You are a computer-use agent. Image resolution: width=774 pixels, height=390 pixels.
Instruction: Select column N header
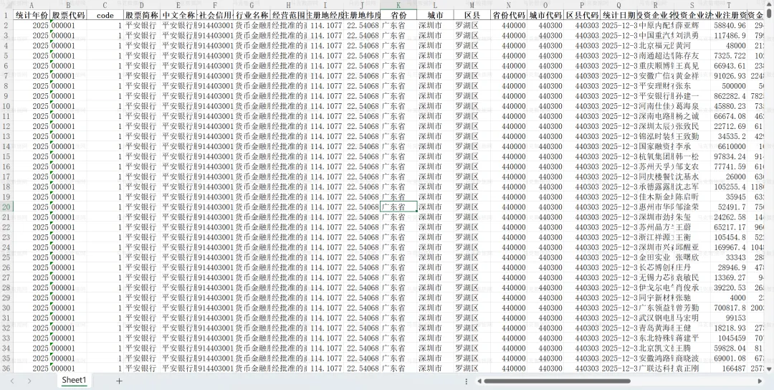(509, 4)
